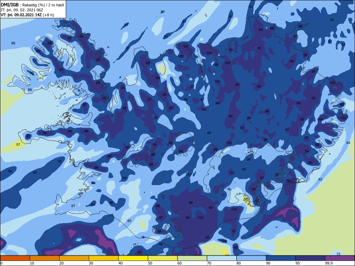Click the '10' legend scale label
355x266 pixels.
point(32,263)
